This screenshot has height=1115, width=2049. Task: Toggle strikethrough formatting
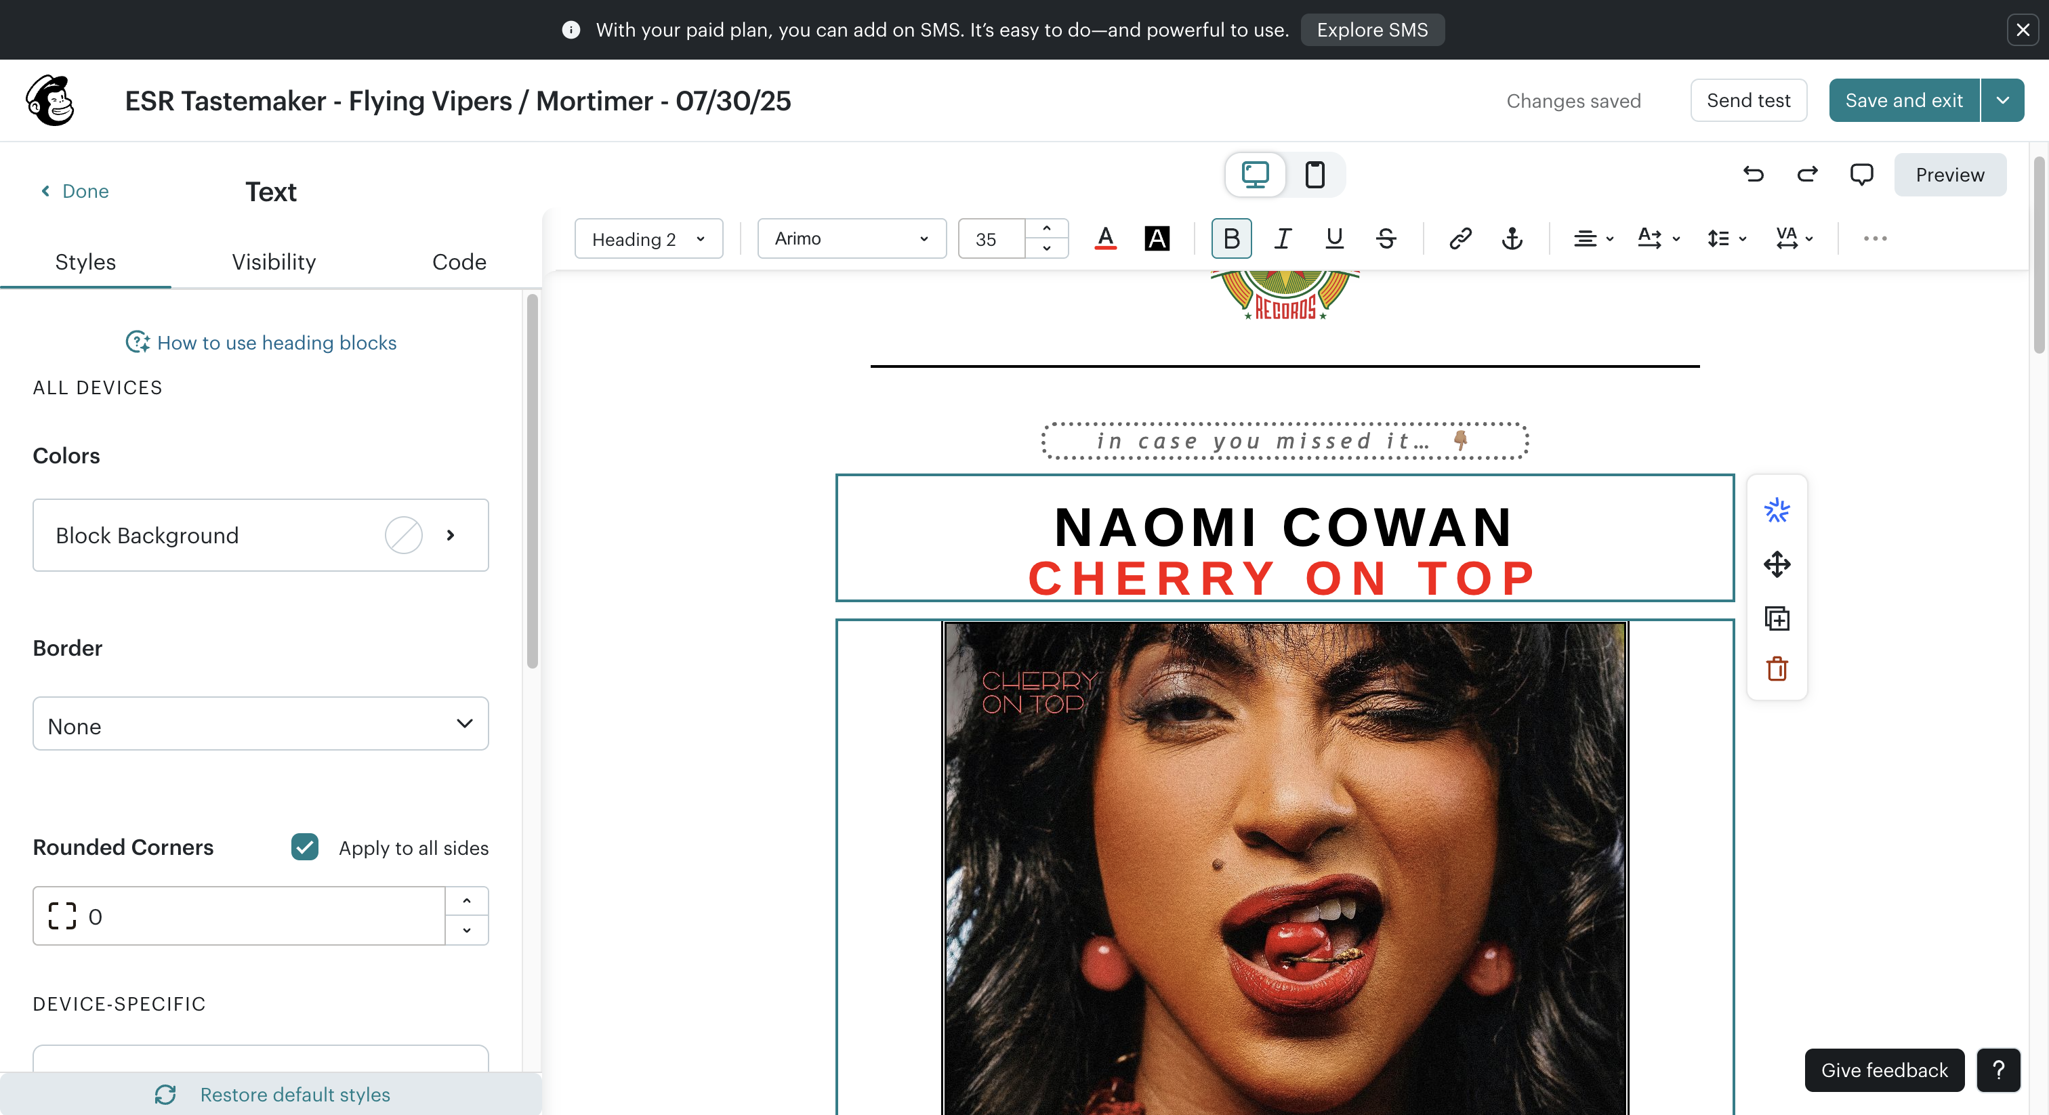pyautogui.click(x=1386, y=238)
